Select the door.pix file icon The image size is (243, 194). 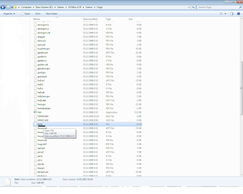coord(35,41)
